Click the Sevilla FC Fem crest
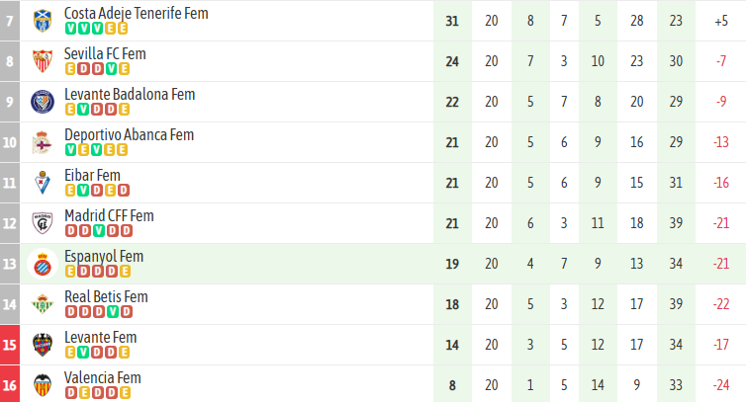The width and height of the screenshot is (746, 402). click(43, 61)
